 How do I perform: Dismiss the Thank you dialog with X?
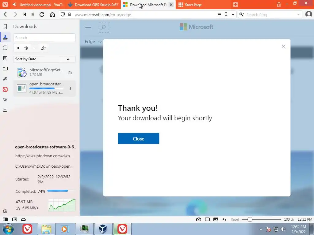coord(283,47)
